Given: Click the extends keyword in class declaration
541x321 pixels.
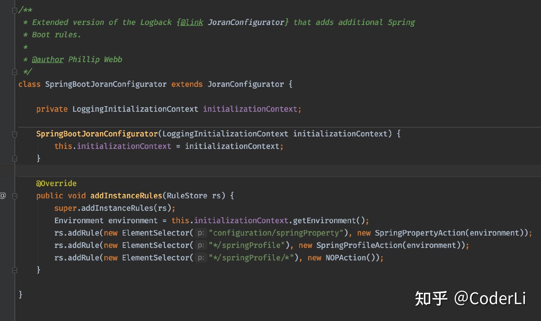Looking at the screenshot, I should pyautogui.click(x=187, y=84).
